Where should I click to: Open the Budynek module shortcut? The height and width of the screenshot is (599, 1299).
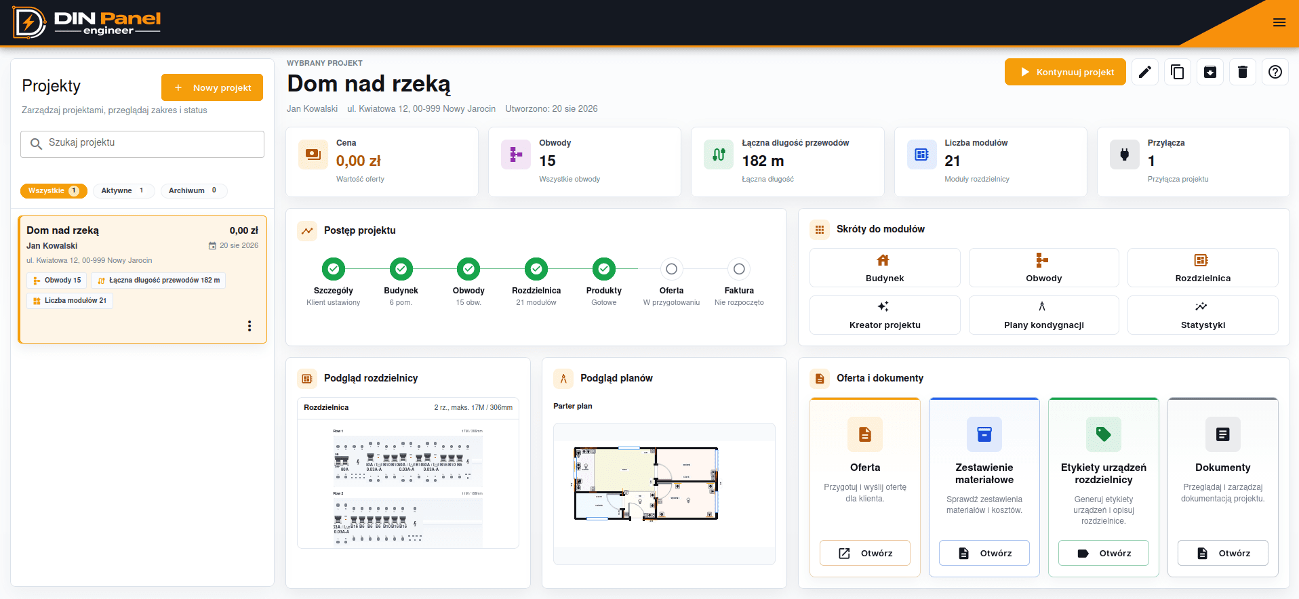[x=885, y=268]
